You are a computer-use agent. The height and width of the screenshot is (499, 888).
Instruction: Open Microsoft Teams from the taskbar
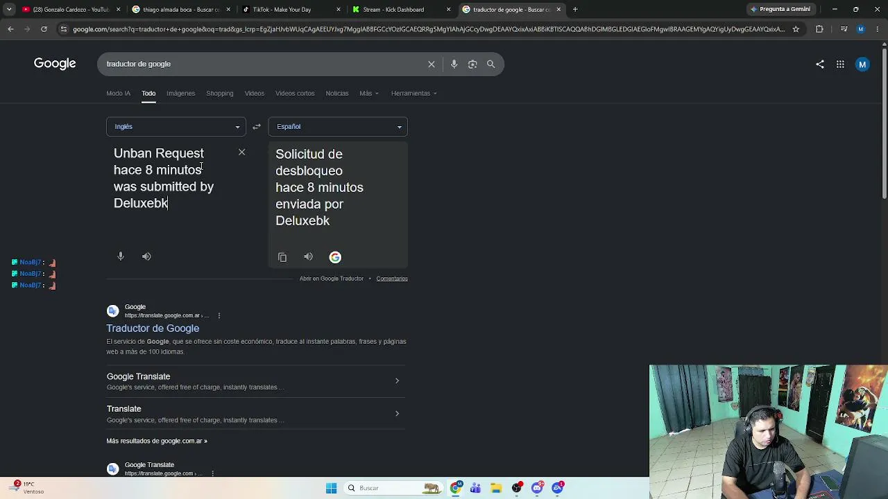(475, 488)
